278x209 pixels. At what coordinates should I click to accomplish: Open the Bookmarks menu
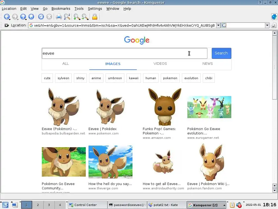tap(61, 8)
